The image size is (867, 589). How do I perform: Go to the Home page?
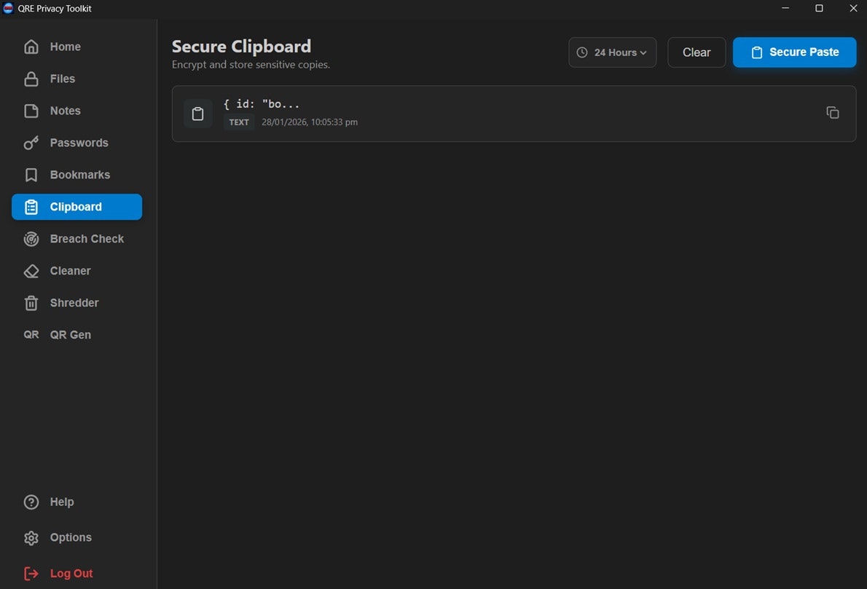(x=76, y=47)
